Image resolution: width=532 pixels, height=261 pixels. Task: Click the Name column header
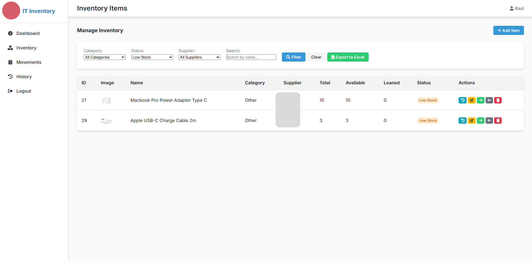click(137, 83)
